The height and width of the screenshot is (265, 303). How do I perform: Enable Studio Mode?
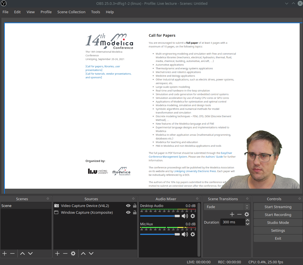click(278, 223)
